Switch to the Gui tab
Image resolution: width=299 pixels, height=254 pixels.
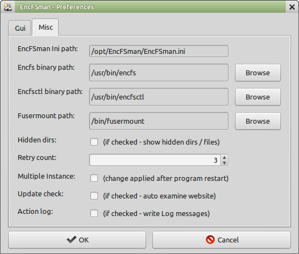point(20,28)
